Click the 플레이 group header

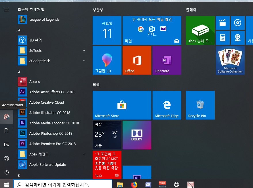191,10
